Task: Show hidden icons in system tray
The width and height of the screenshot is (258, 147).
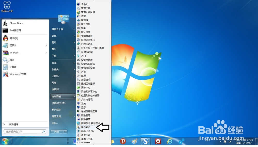Action: pos(221,142)
